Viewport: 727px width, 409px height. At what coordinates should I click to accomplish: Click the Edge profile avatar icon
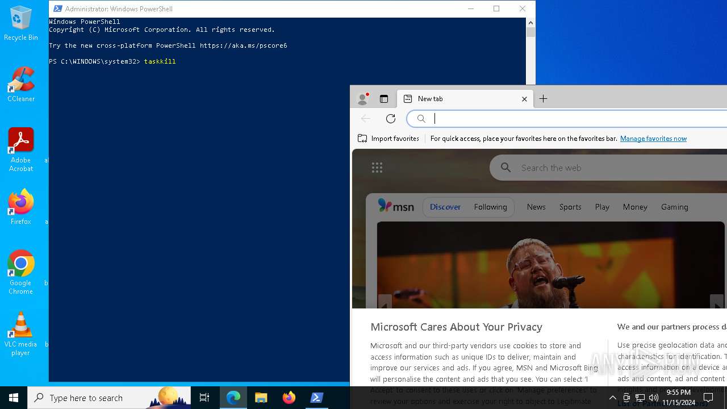[x=362, y=99]
